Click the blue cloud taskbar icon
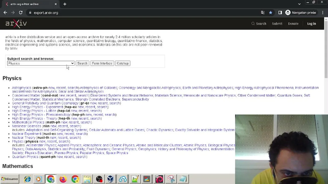Viewport: 328px width, 184px height. 123,179
